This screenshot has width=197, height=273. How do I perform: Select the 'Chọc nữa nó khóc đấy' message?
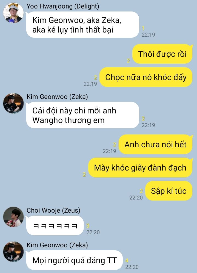[146, 77]
